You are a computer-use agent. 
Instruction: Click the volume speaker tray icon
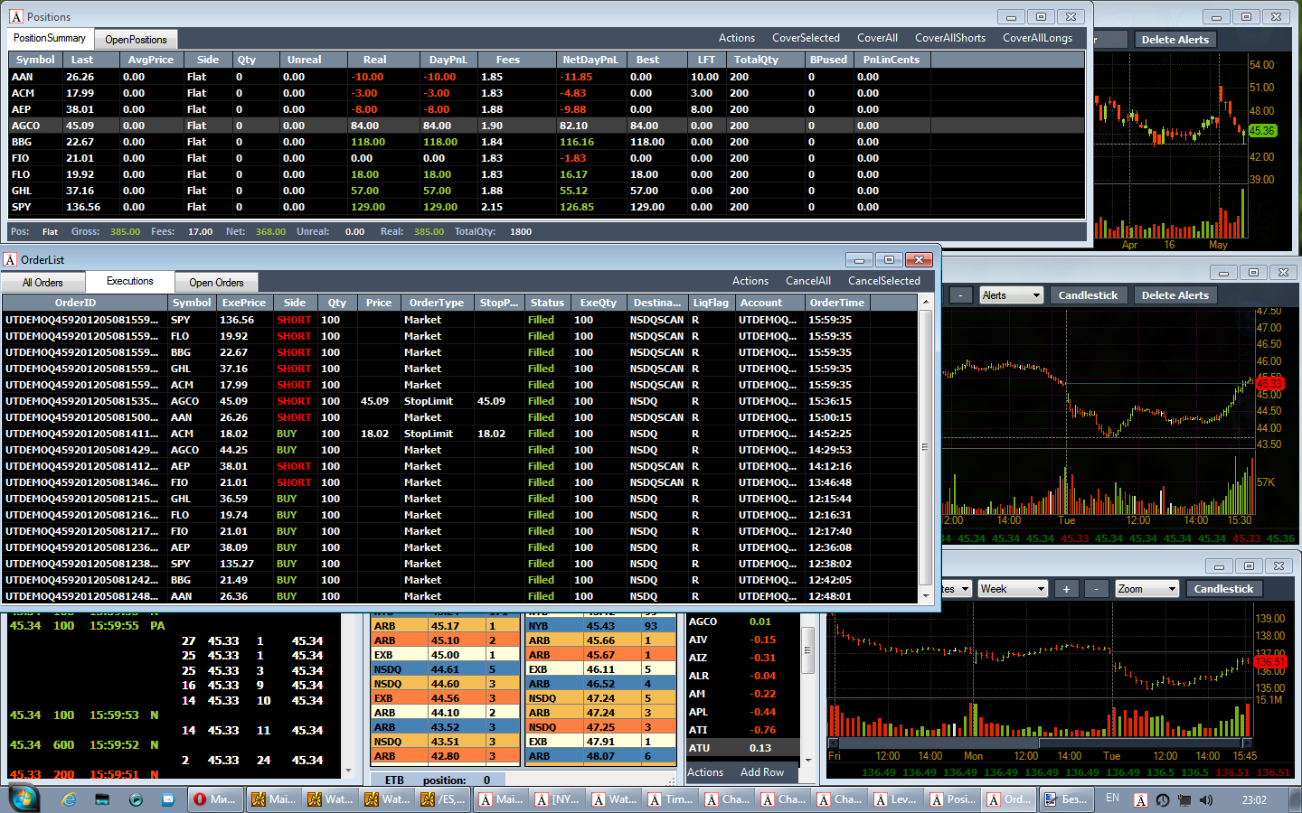click(x=1206, y=799)
